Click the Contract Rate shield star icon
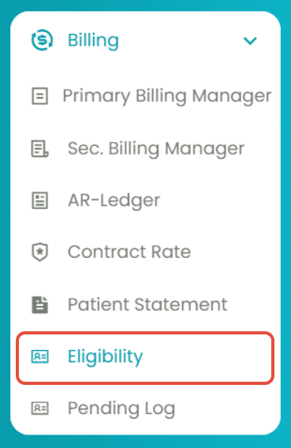Viewport: 291px width, 448px height. coord(39,252)
